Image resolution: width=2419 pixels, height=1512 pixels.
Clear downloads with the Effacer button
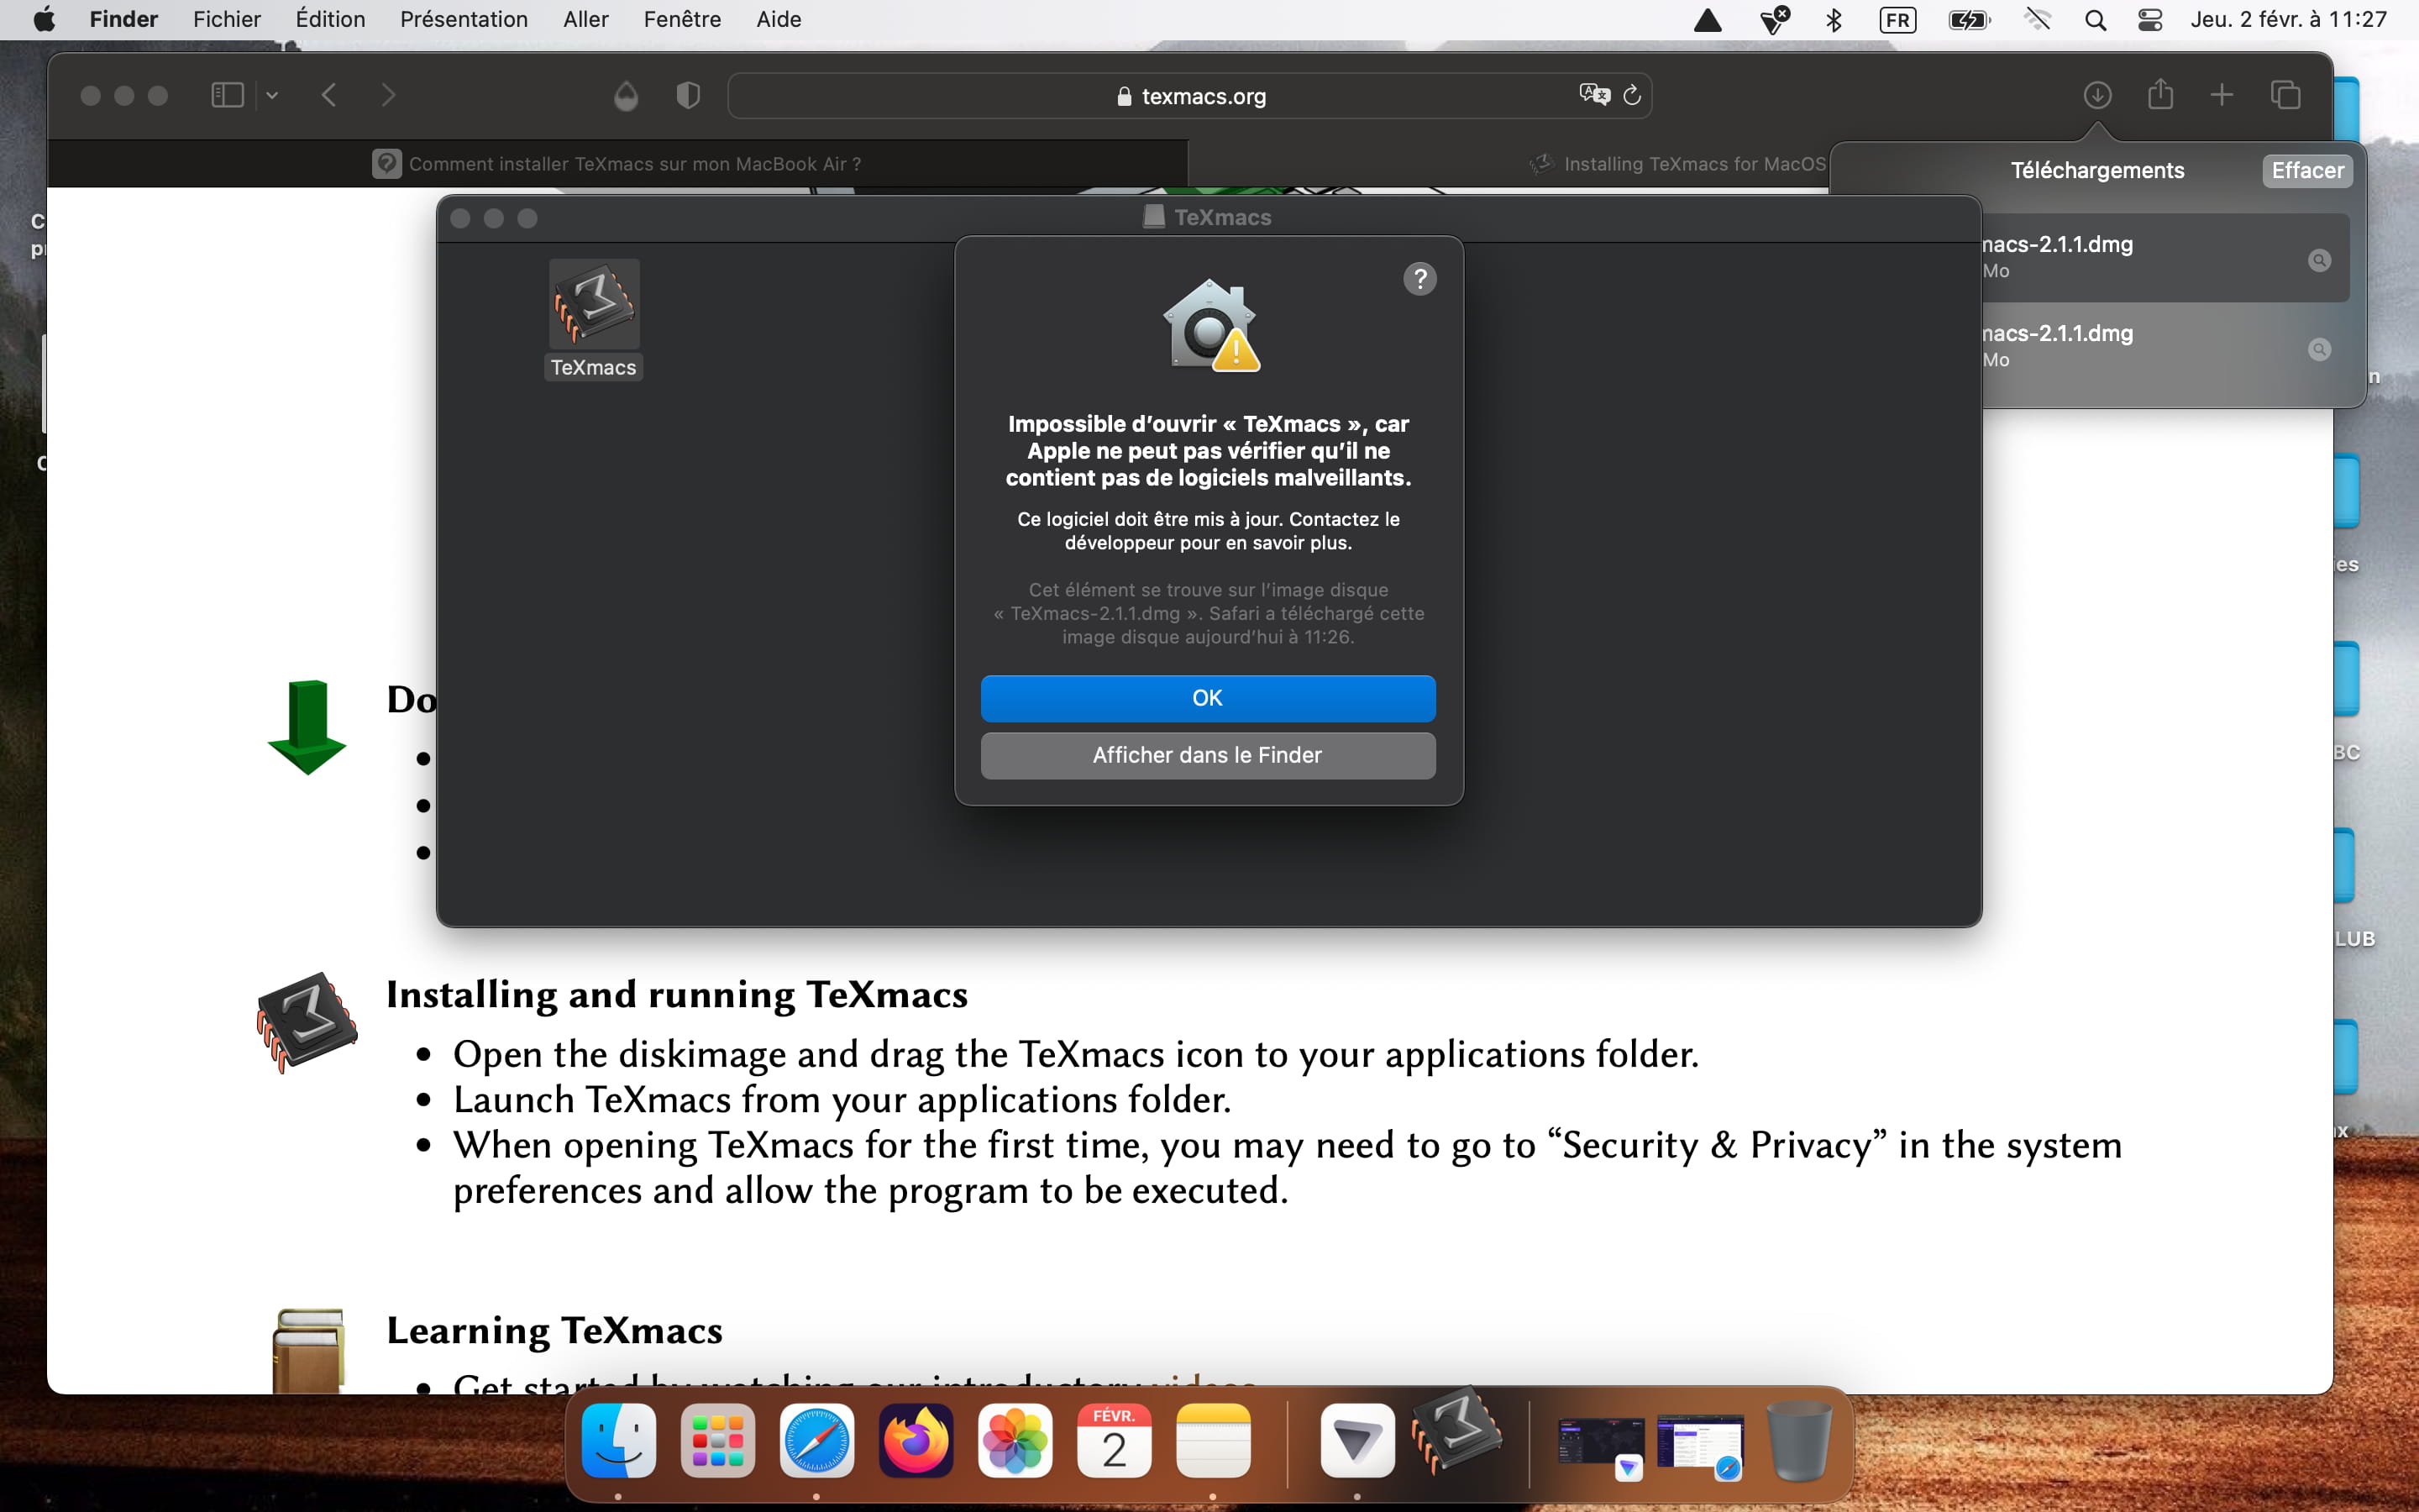click(x=2307, y=170)
